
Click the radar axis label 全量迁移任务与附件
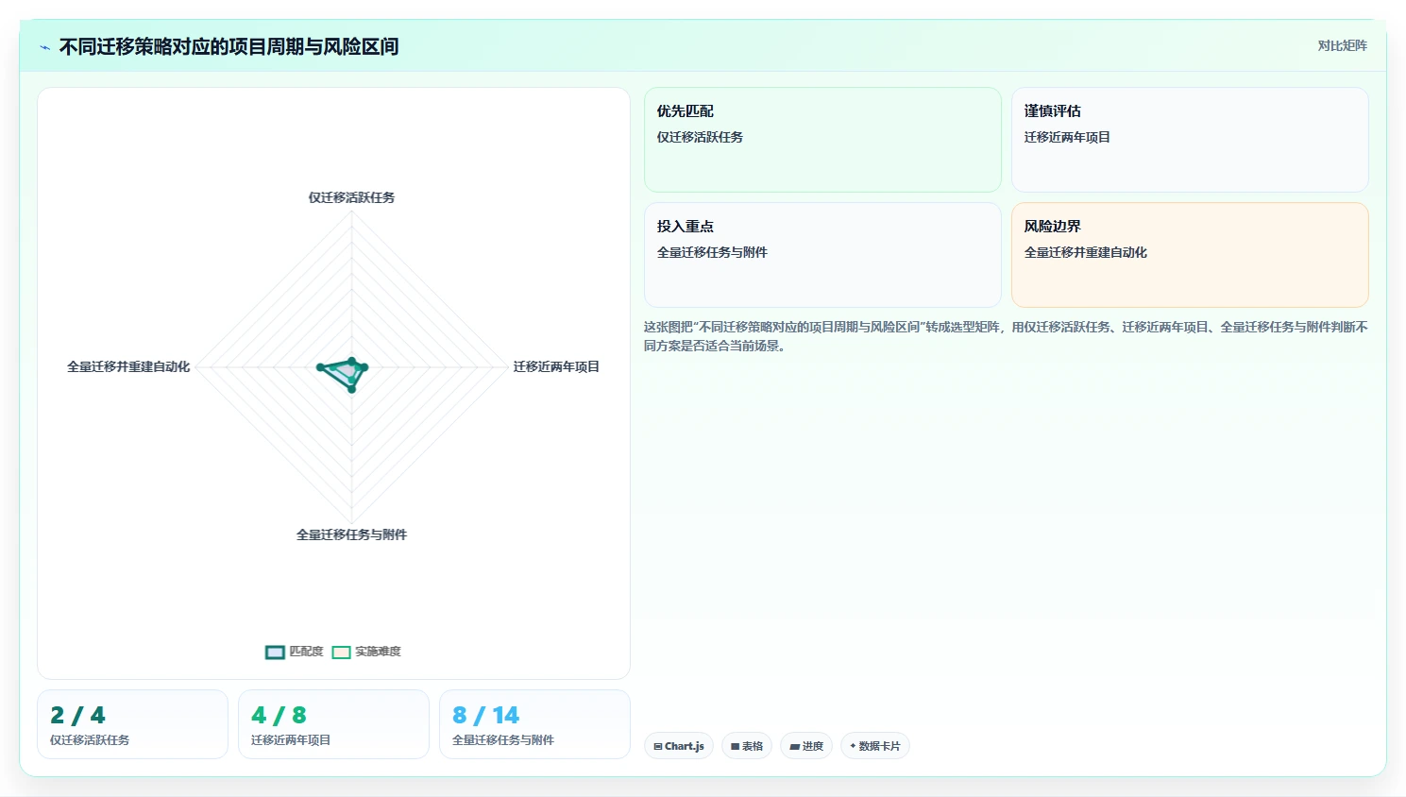pos(351,534)
